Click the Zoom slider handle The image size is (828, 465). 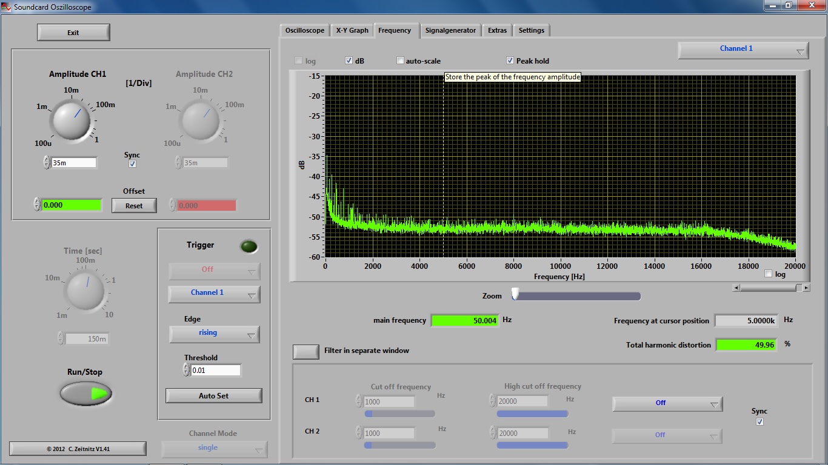tap(515, 294)
